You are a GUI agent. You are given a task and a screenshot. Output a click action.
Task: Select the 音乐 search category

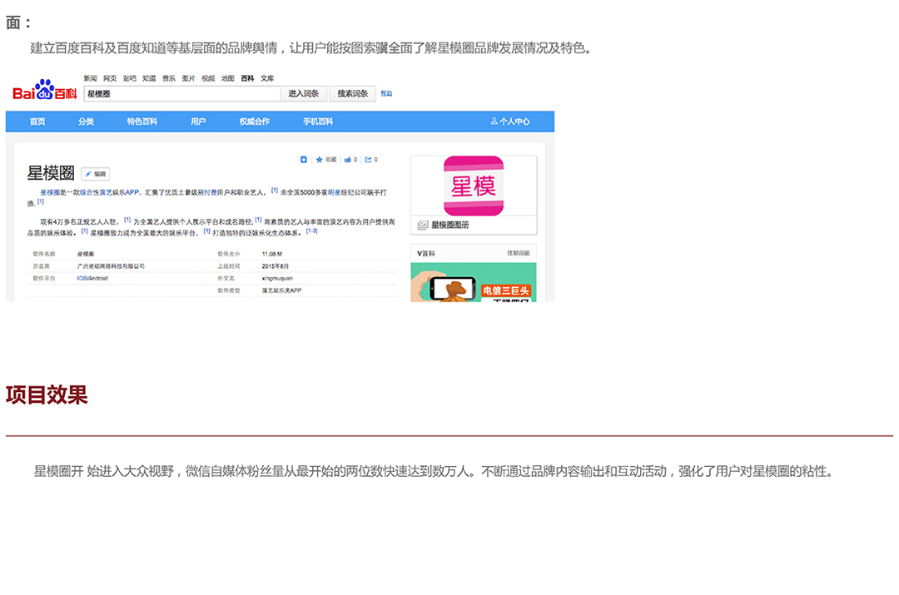point(168,78)
